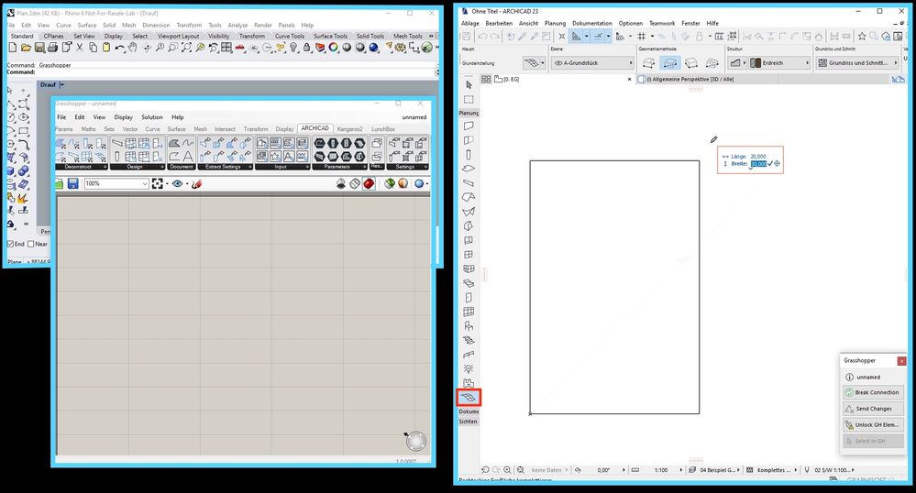Click the color wheel icon in Rhino toolbar

(x=334, y=48)
